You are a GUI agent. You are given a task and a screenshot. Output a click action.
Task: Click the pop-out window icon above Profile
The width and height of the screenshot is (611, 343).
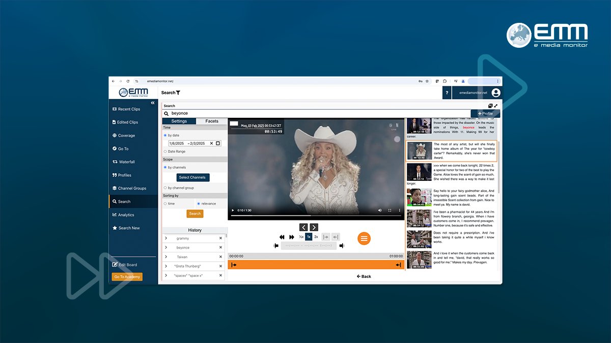pos(490,106)
